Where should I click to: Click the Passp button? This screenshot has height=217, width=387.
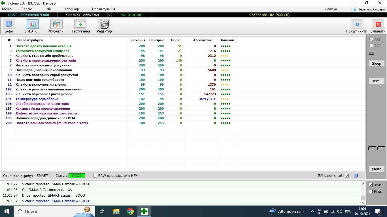[377, 169]
